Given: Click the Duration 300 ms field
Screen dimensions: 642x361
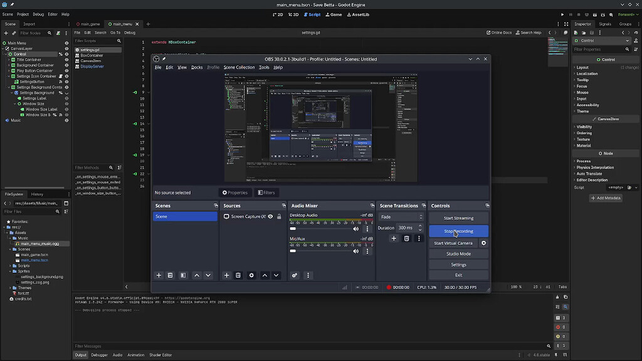Looking at the screenshot, I should click(409, 228).
